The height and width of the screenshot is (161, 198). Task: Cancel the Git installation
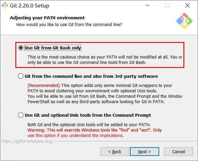click(179, 152)
